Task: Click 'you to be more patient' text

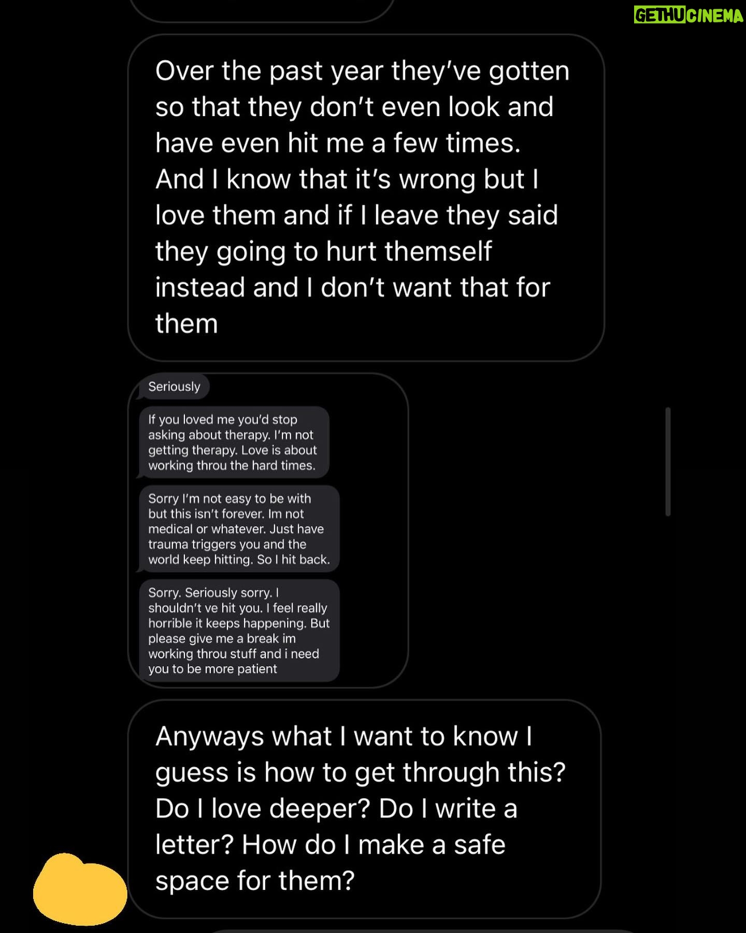Action: [x=212, y=669]
